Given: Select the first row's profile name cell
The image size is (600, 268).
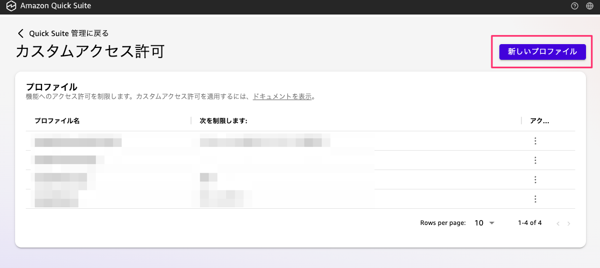Looking at the screenshot, I should 78,142.
